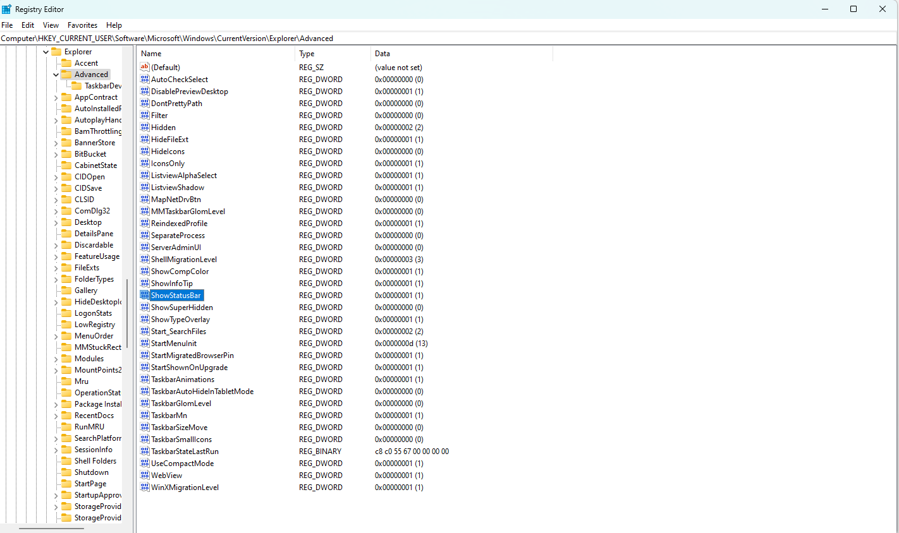The height and width of the screenshot is (533, 899).
Task: Select the REG_DWORD icon beside AutoCheckSelect
Action: 144,79
